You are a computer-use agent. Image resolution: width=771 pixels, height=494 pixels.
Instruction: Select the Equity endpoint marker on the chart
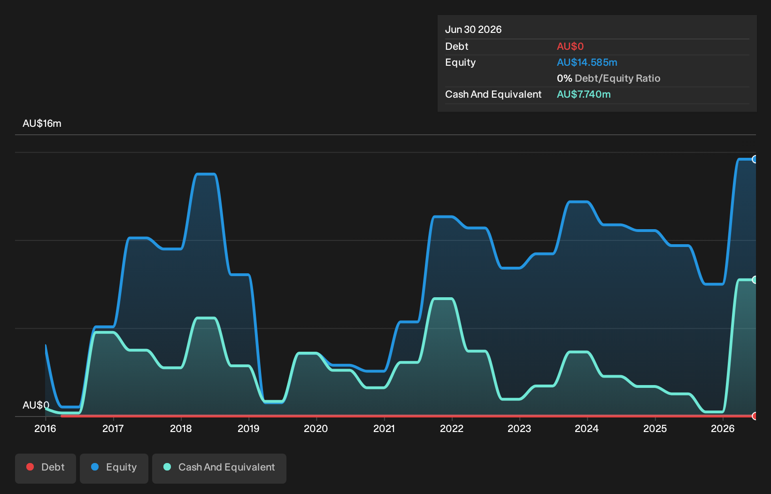755,159
